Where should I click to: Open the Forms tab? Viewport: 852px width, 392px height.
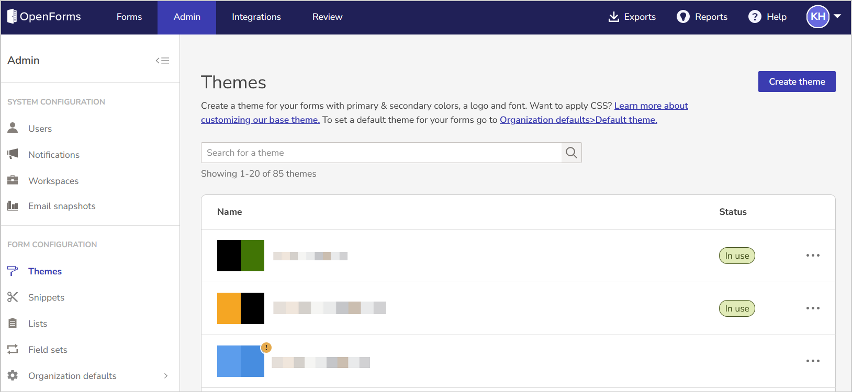(x=129, y=17)
